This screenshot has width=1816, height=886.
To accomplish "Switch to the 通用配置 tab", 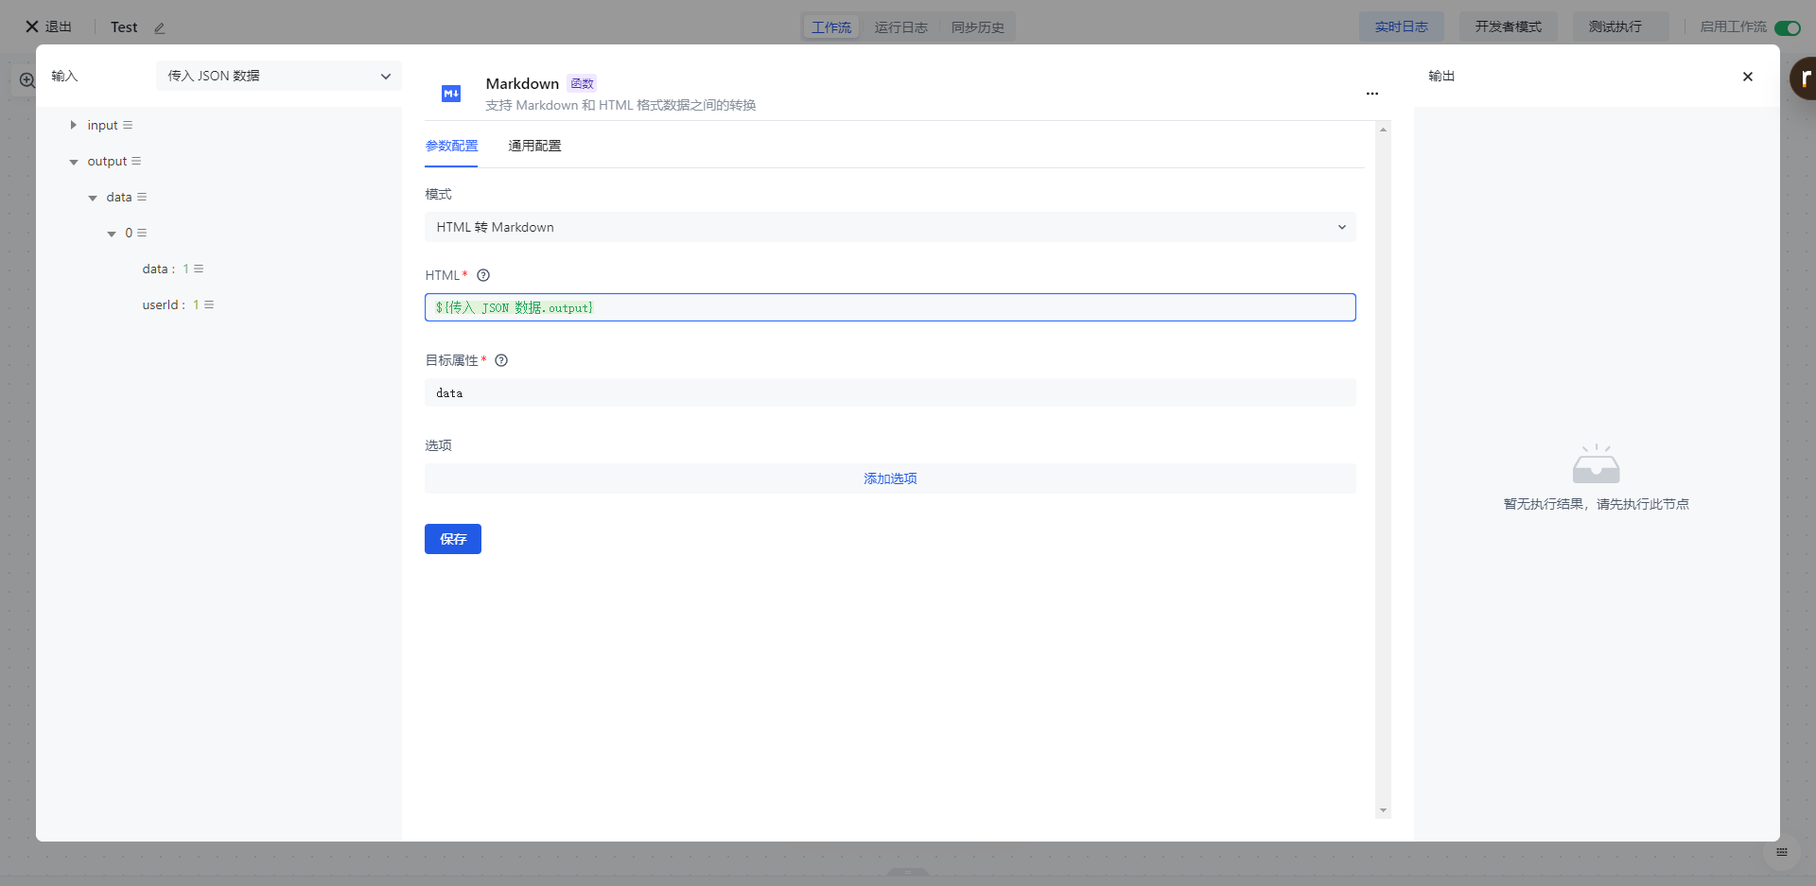I will 534,146.
